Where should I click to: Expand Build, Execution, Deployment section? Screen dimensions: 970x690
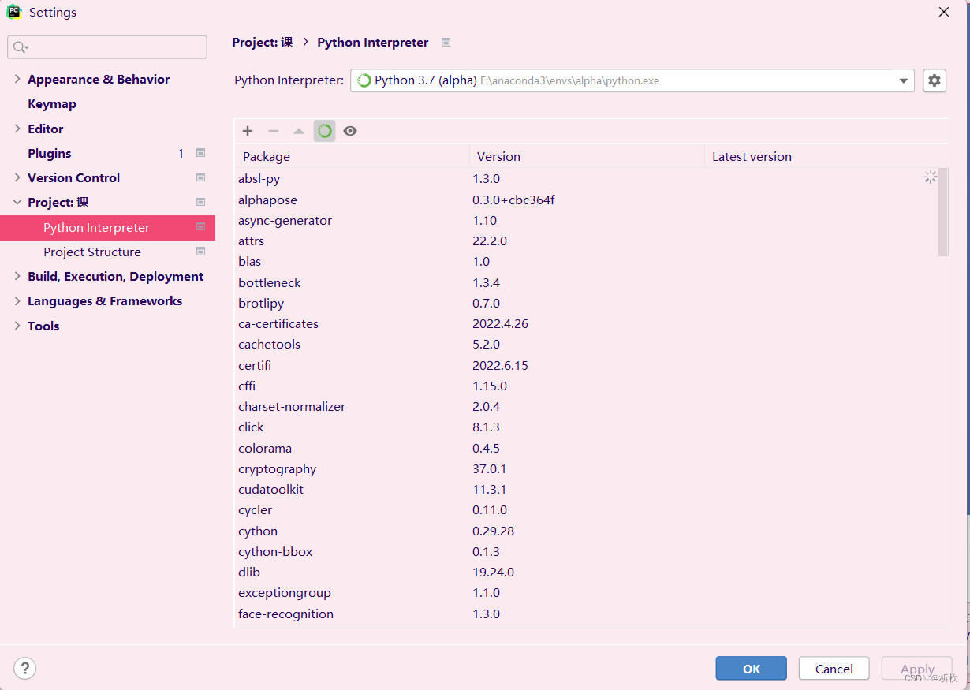(17, 276)
